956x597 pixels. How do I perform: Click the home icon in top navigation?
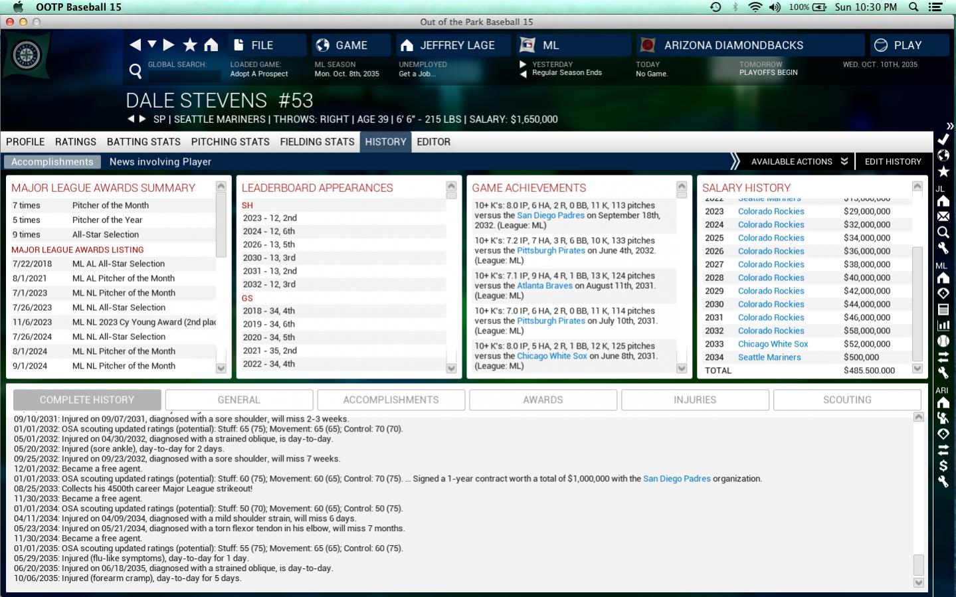pos(211,44)
